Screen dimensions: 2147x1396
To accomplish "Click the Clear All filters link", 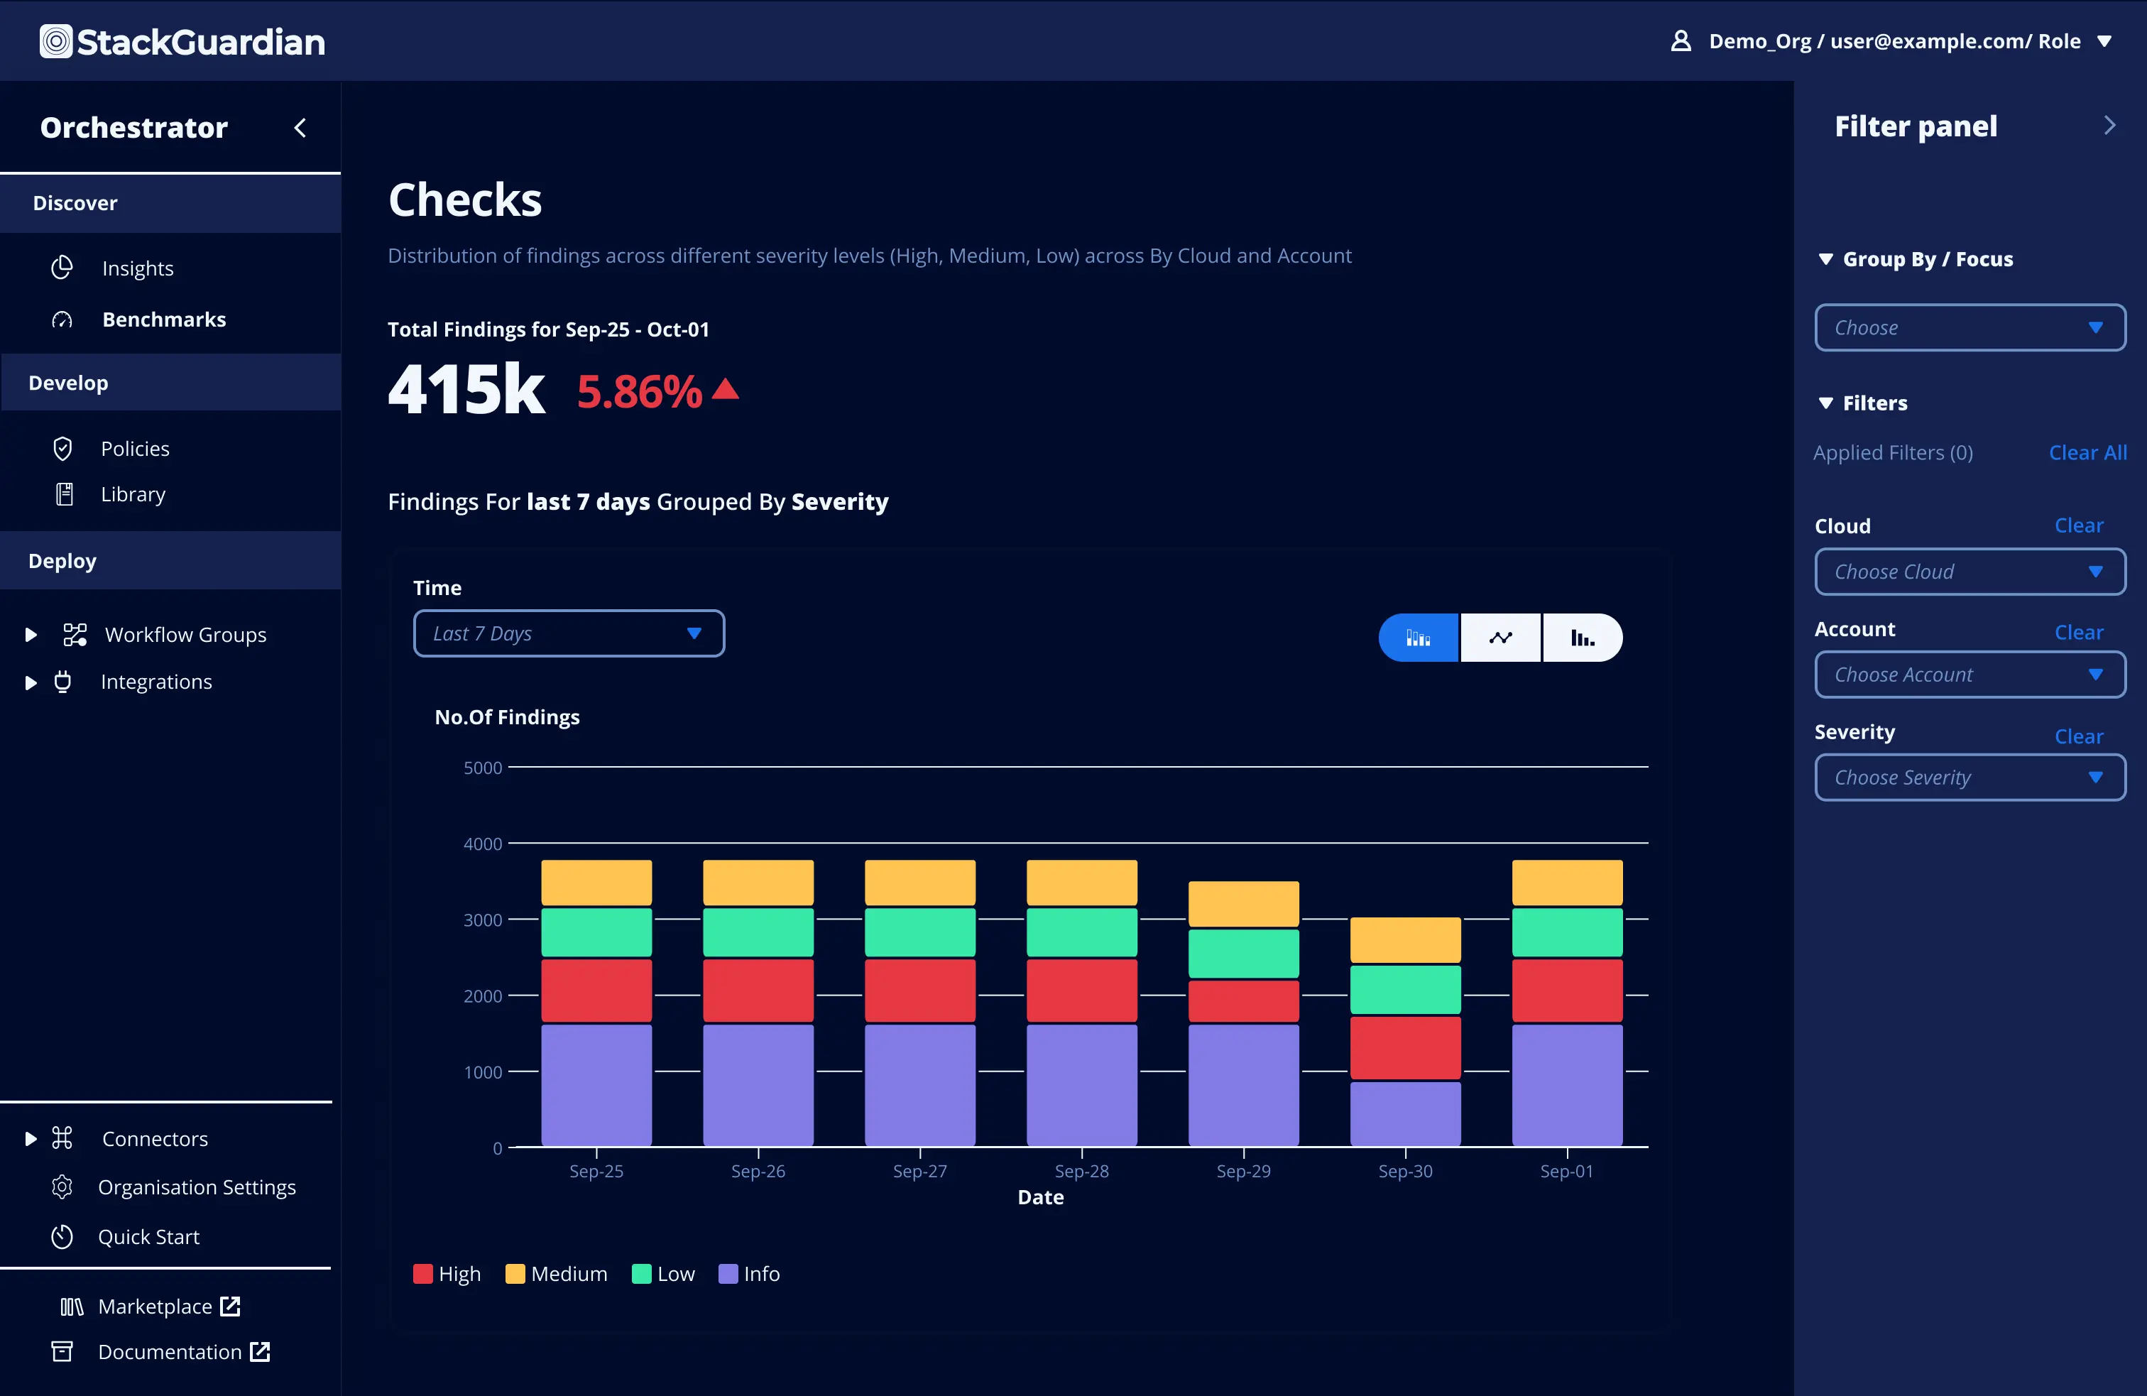I will (2087, 452).
